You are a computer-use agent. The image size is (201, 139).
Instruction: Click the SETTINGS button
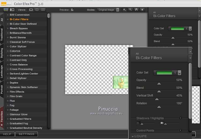pos(27,134)
